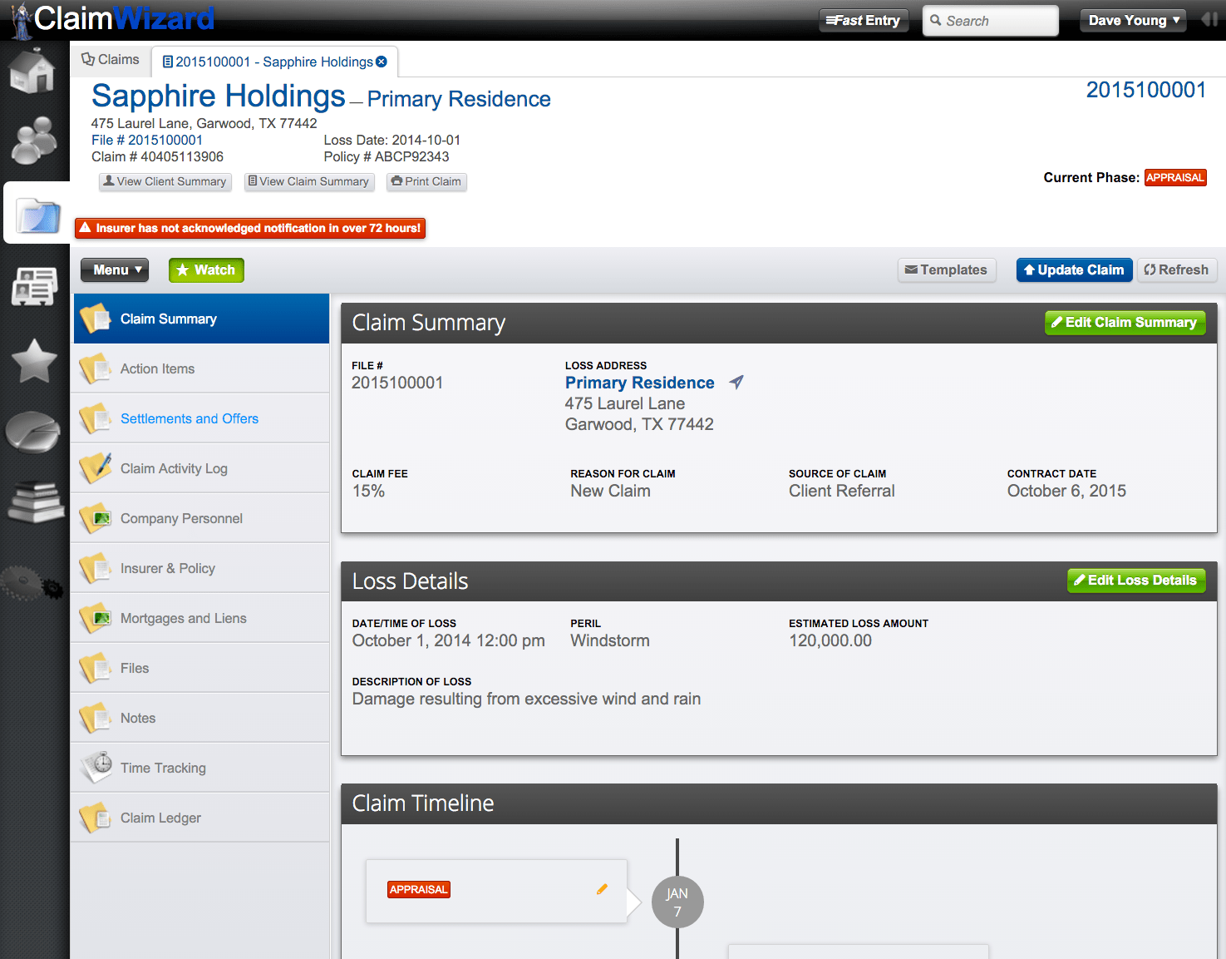
Task: Expand the Dave Young user dropdown
Action: (1132, 20)
